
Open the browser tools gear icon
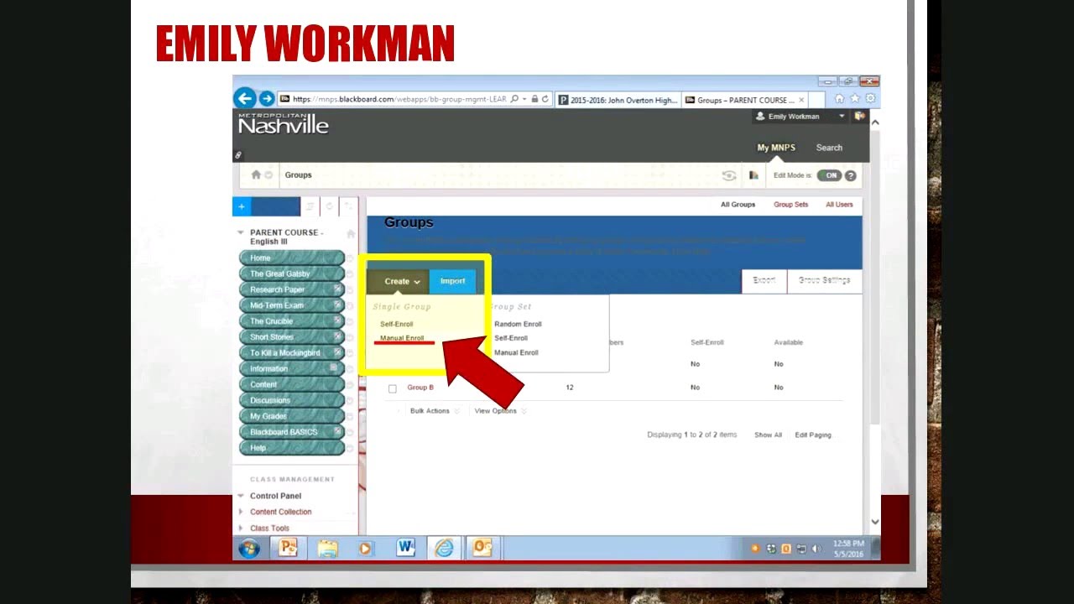[x=870, y=99]
